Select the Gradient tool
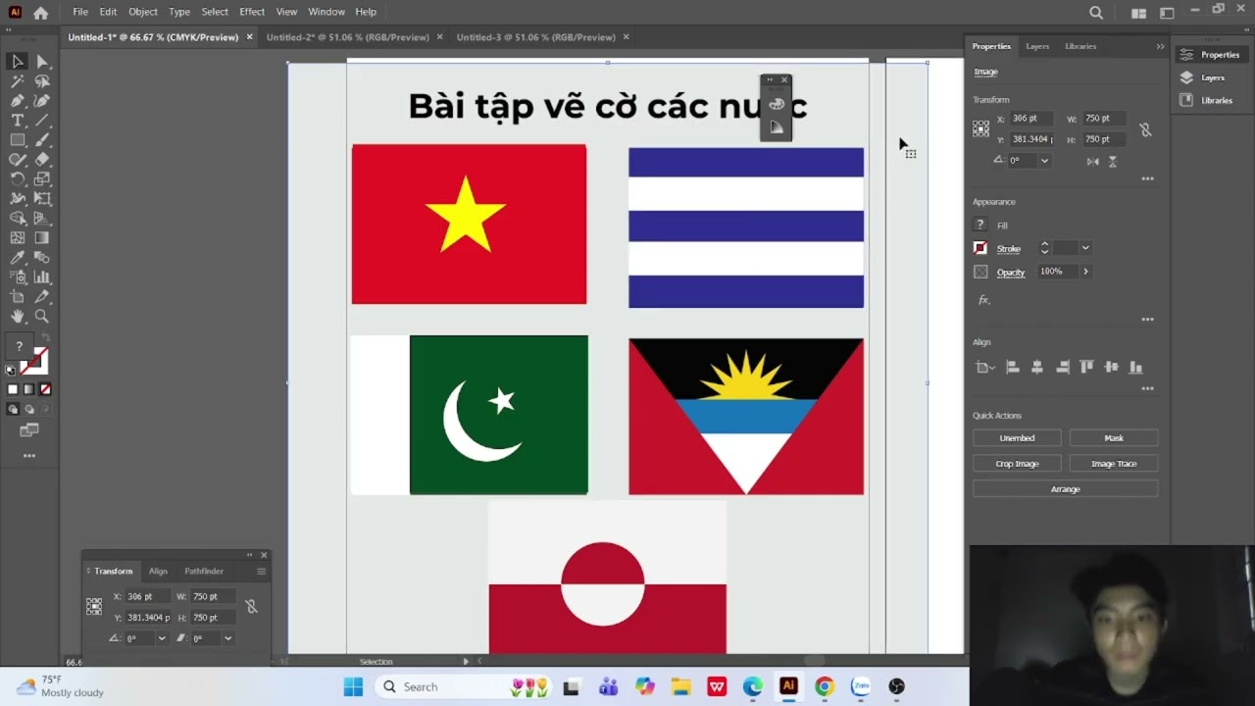1255x706 pixels. 42,238
